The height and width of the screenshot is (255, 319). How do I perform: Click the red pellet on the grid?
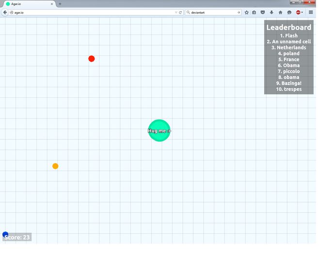[x=91, y=59]
